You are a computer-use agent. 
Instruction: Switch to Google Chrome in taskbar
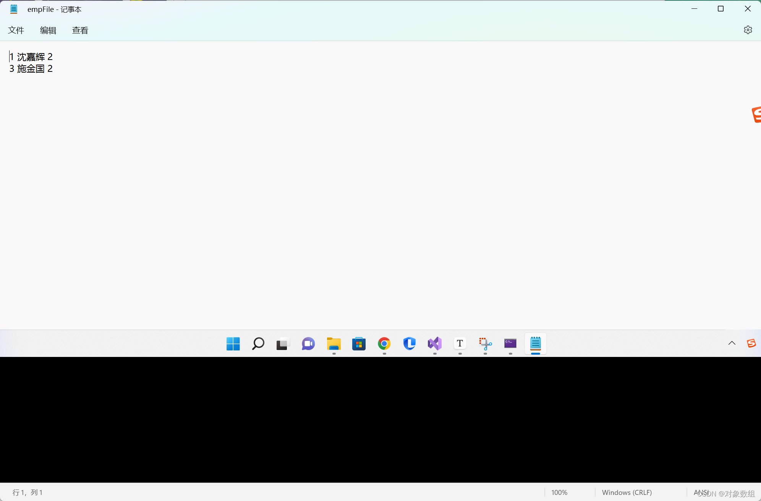click(x=384, y=344)
